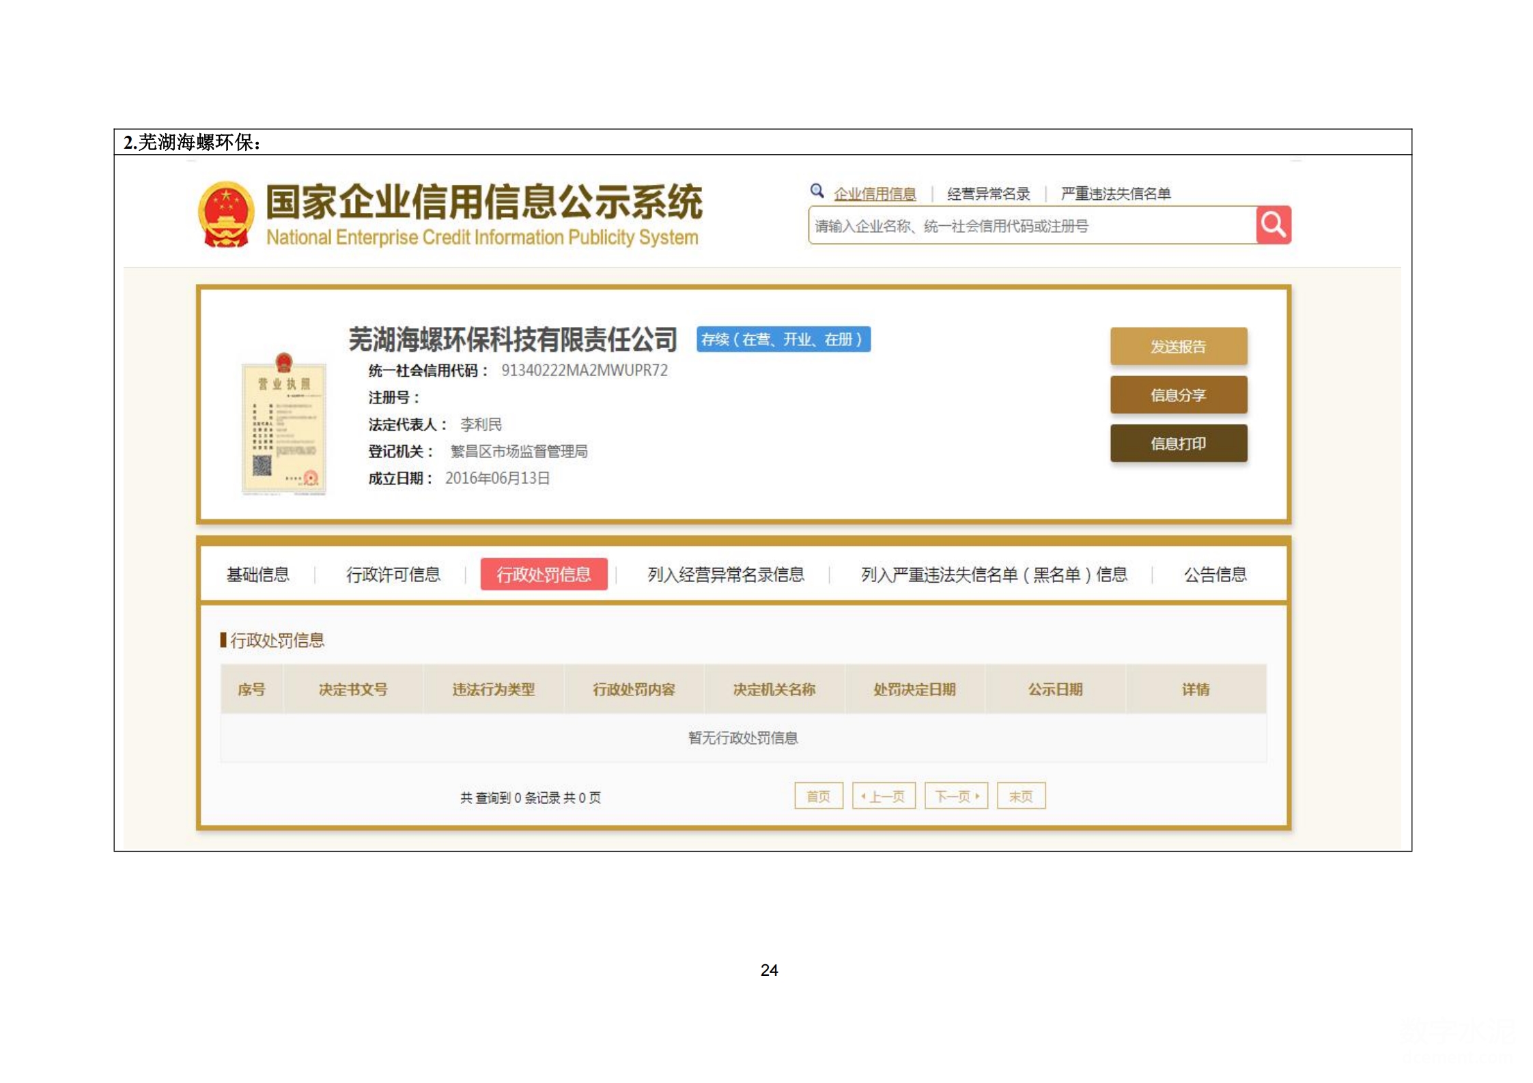Switch to the 基础信息 tab
The image size is (1533, 1083).
(257, 575)
